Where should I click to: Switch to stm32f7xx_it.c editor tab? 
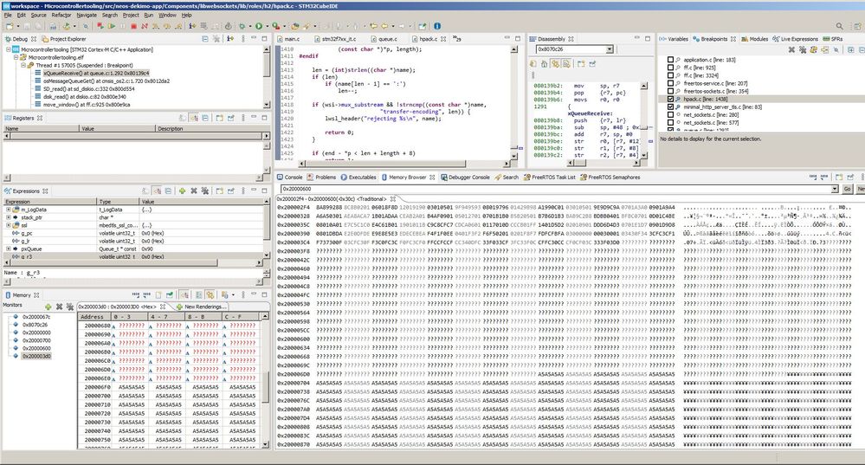pyautogui.click(x=335, y=39)
